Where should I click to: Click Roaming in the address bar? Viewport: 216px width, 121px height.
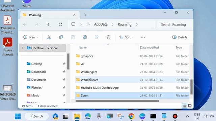click(125, 25)
